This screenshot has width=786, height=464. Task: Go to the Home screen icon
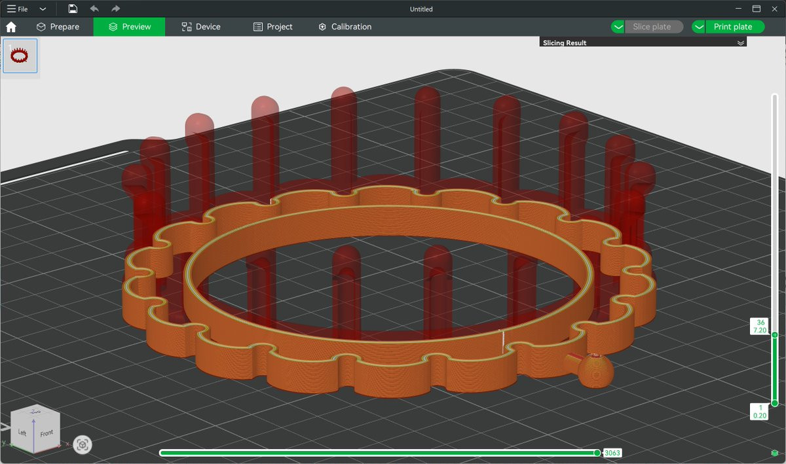11,27
